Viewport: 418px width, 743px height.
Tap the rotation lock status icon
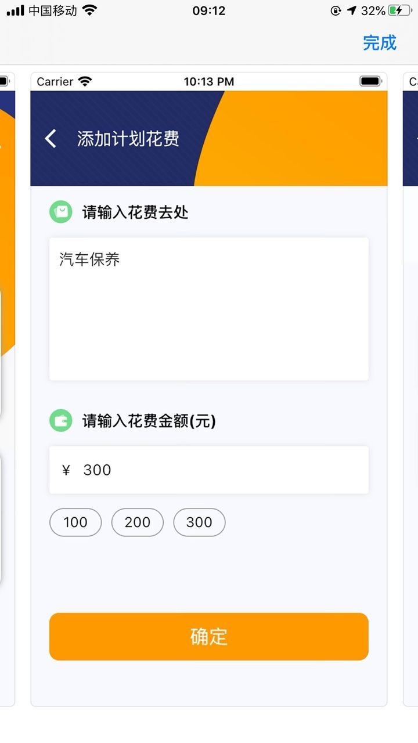click(x=336, y=10)
